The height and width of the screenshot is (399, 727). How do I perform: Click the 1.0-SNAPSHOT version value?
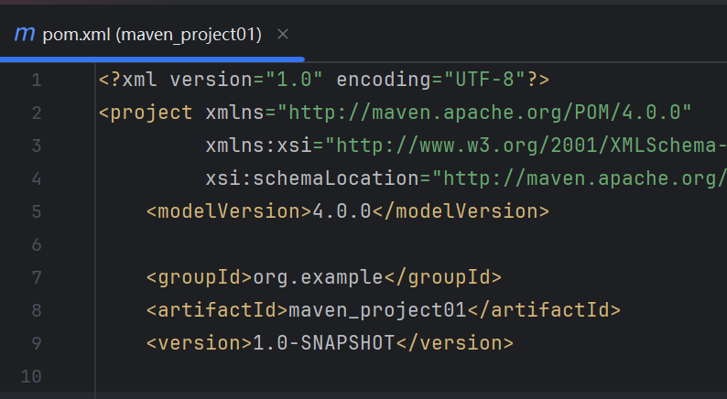coord(323,343)
